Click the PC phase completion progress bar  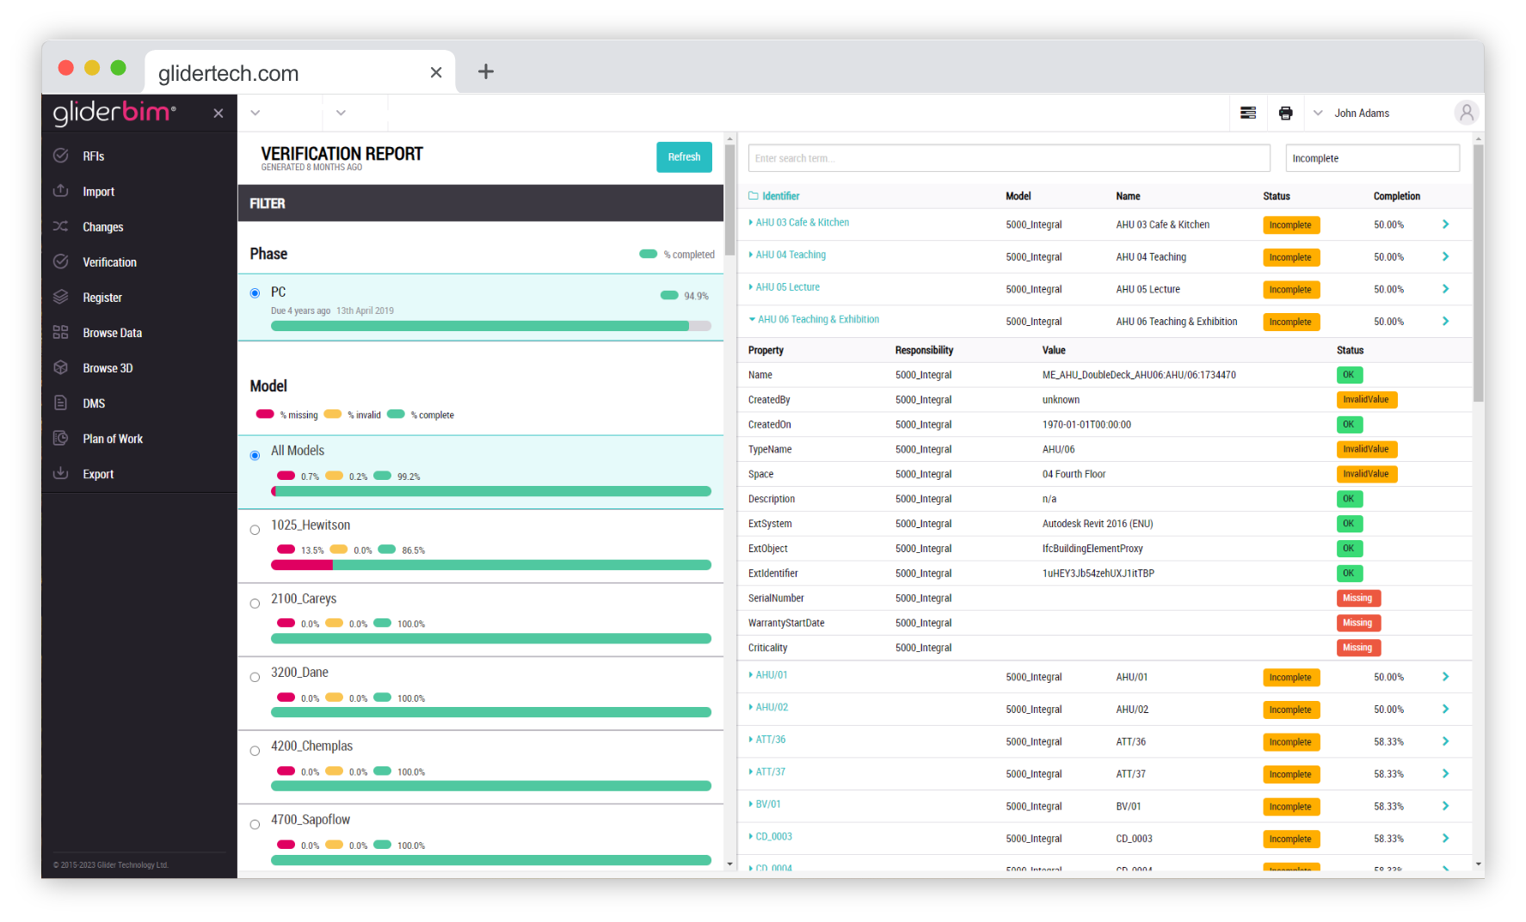pyautogui.click(x=490, y=326)
